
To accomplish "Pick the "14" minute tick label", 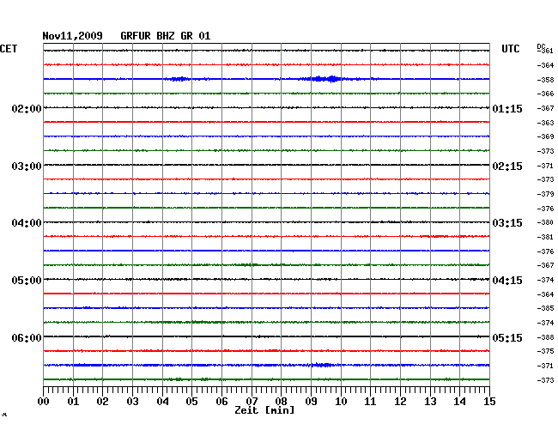I will coord(460,402).
